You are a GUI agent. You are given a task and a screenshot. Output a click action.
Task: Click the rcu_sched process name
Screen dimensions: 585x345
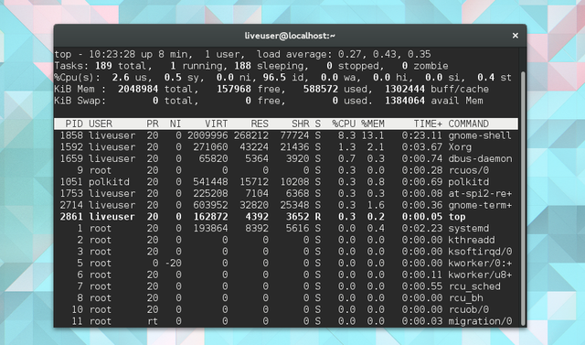click(x=474, y=286)
